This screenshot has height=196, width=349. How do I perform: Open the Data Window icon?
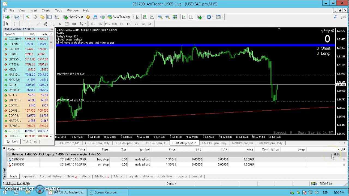click(35, 17)
